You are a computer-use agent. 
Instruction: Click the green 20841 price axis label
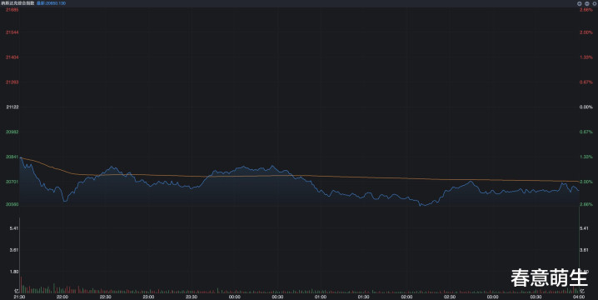pyautogui.click(x=12, y=157)
